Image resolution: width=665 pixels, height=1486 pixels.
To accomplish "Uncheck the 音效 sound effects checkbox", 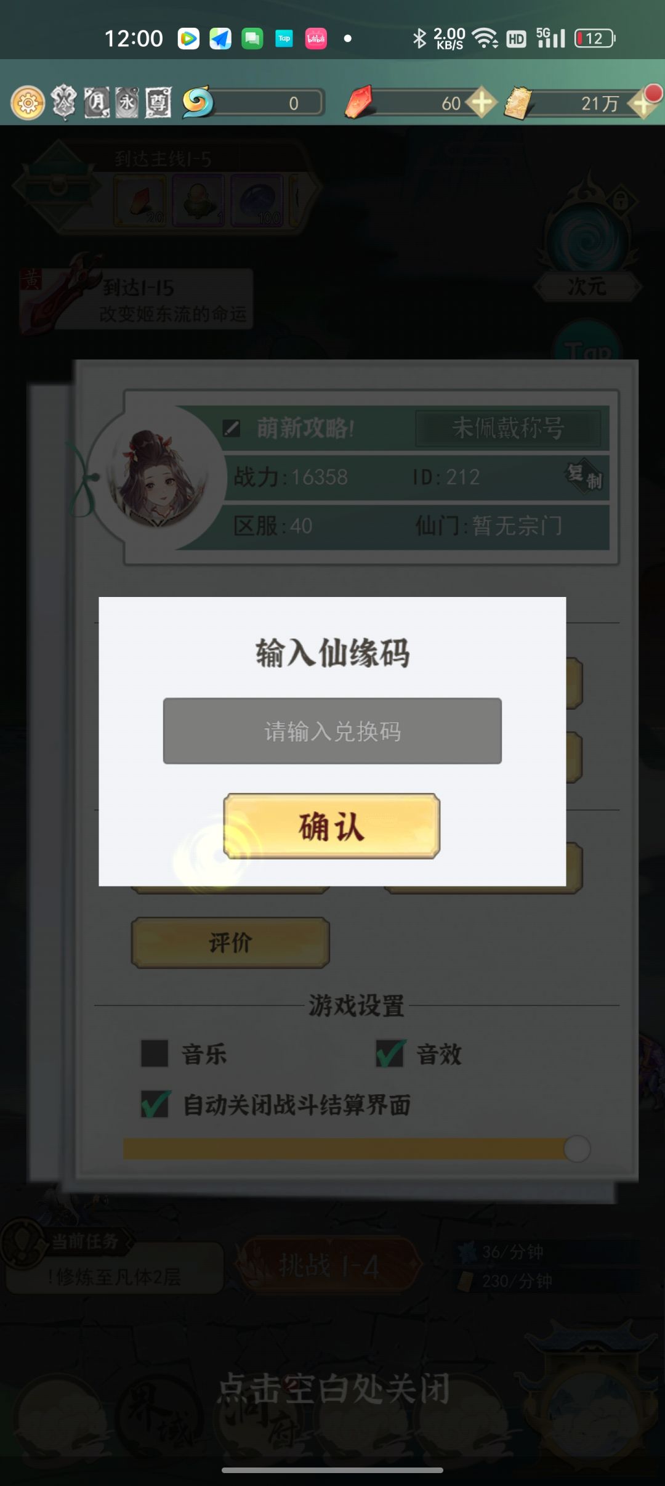I will click(390, 1053).
